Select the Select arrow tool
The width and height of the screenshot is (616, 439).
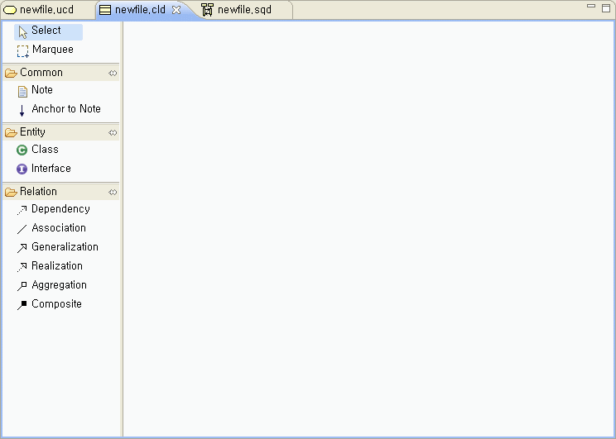point(46,31)
